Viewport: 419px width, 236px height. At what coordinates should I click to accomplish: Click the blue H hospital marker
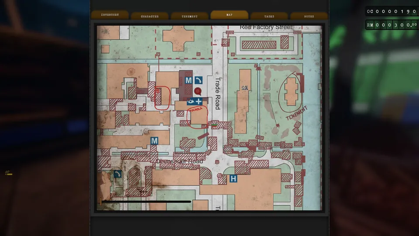[233, 178]
